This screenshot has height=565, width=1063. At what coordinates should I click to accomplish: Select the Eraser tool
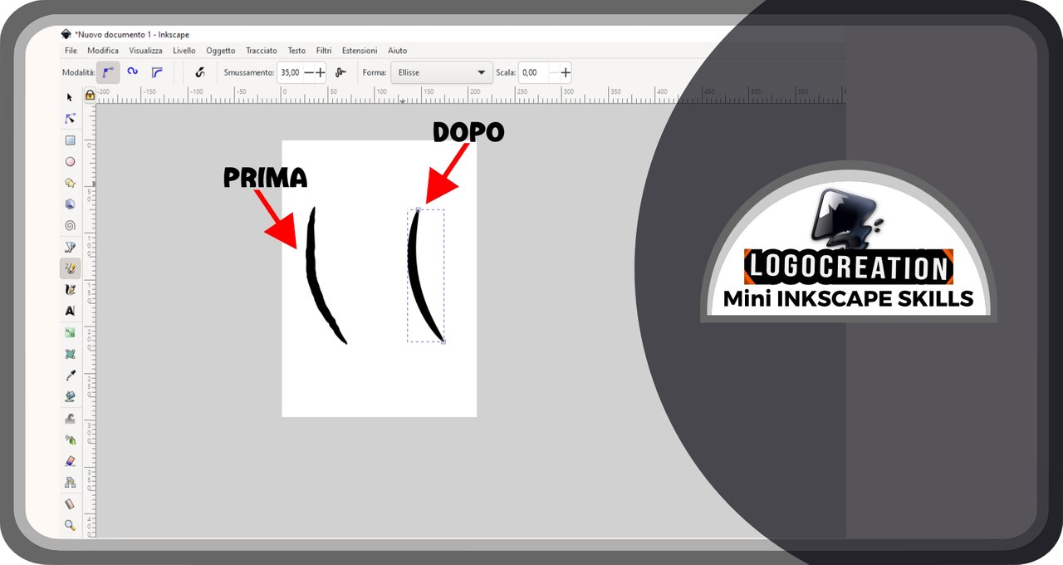point(70,460)
